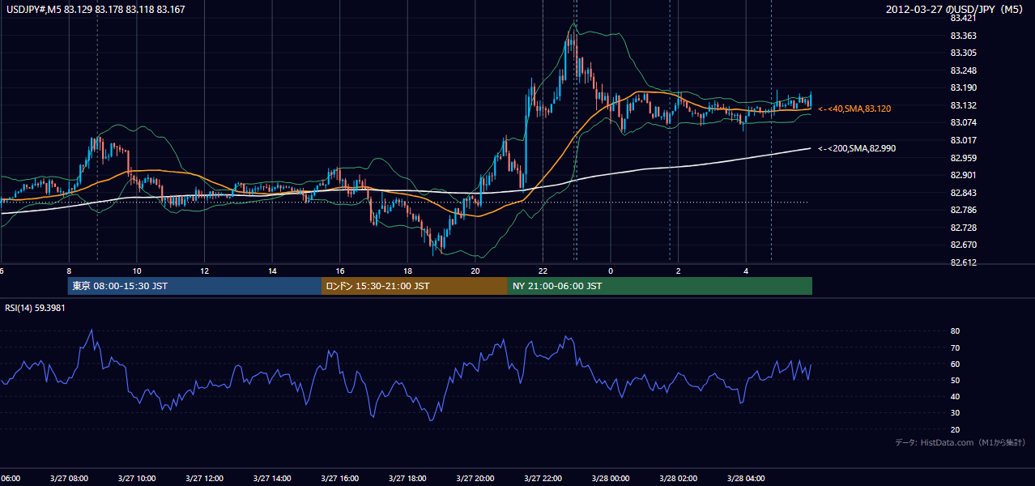Click RSI scale value 30
Screen dimensions: 1035x486
tap(955, 413)
